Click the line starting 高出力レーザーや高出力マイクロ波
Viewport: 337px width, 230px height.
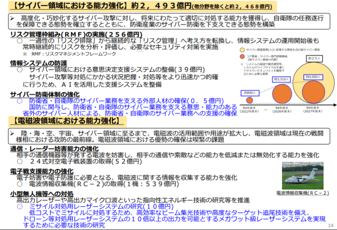[x=133, y=200]
